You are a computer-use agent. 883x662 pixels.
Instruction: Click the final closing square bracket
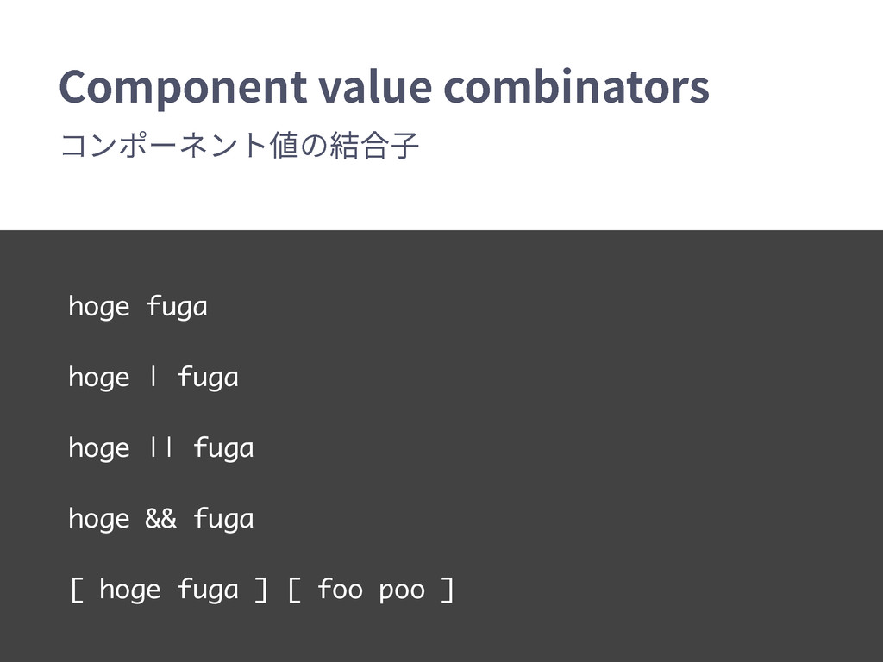[x=447, y=590]
